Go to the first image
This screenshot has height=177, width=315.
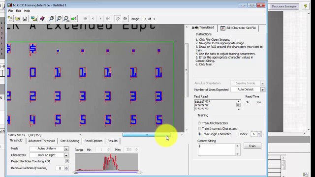85,19
